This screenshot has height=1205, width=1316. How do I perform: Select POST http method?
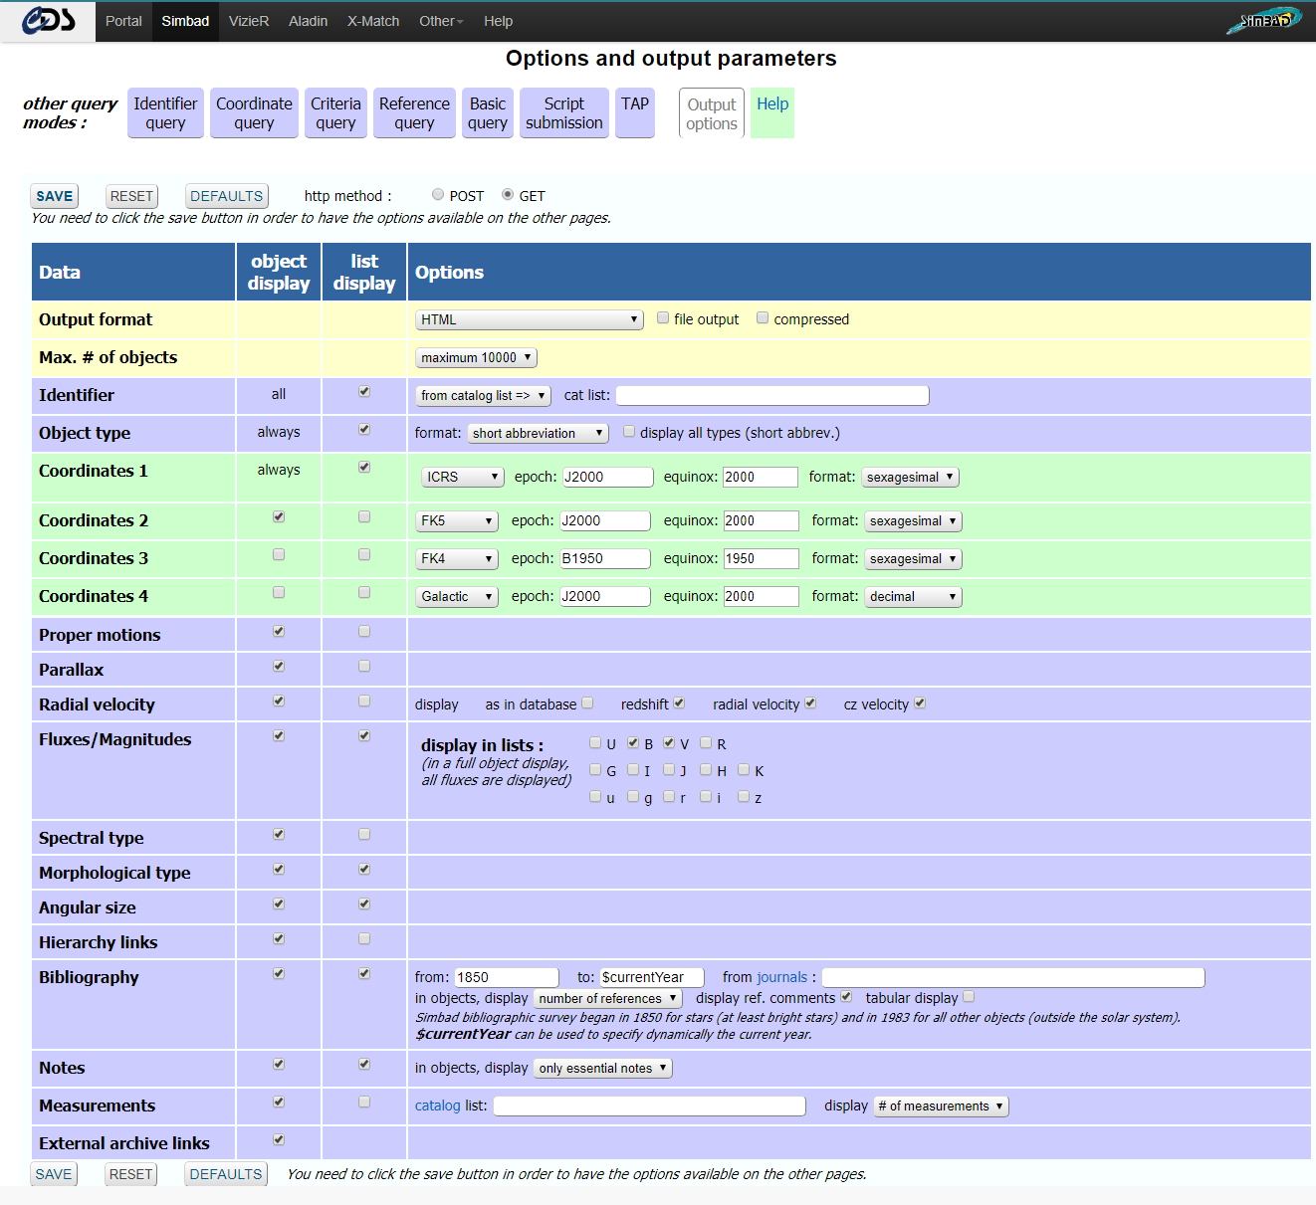[x=438, y=195]
